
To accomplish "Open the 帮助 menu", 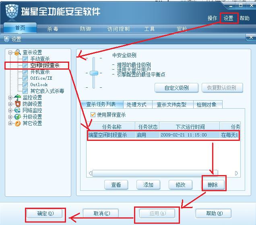I will pyautogui.click(x=244, y=18).
